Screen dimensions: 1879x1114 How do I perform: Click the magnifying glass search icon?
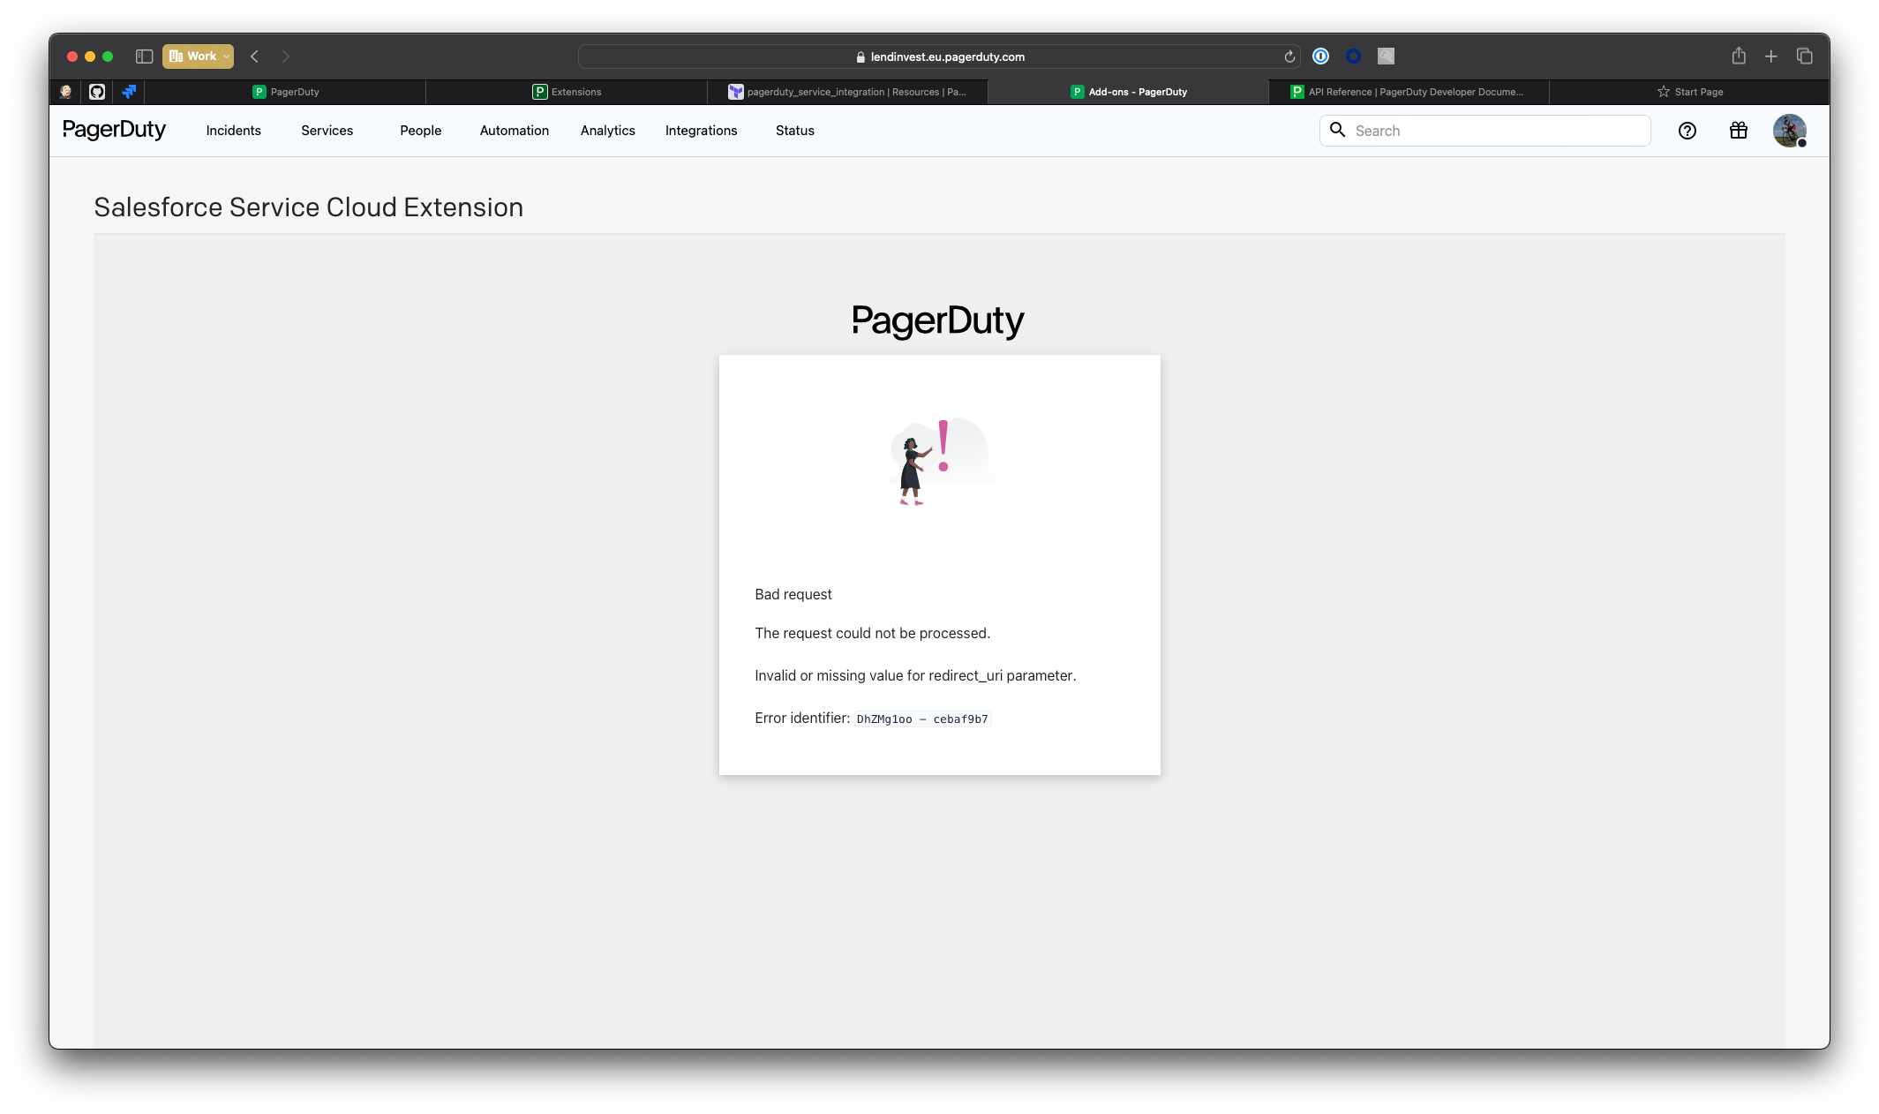click(1338, 130)
